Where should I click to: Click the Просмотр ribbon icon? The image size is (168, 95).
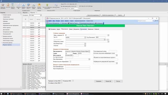19,6
